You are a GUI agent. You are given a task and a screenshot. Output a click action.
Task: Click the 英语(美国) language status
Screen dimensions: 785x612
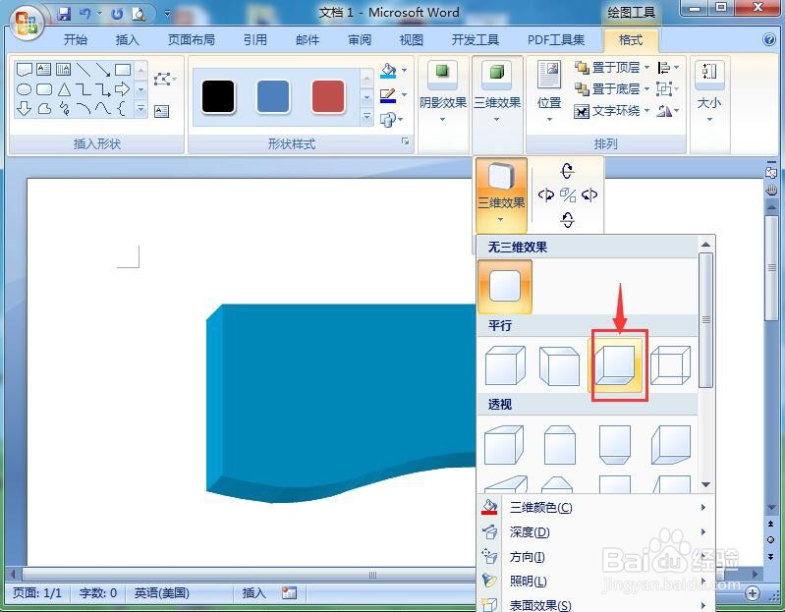pyautogui.click(x=161, y=593)
